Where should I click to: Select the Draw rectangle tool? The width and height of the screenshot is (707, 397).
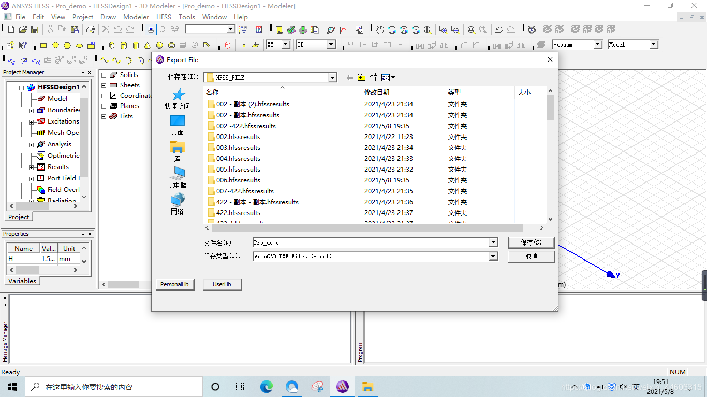pos(43,45)
